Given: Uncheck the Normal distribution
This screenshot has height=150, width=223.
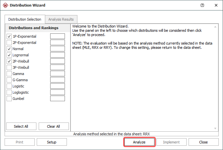Looking at the screenshot, I should [x=9, y=49].
